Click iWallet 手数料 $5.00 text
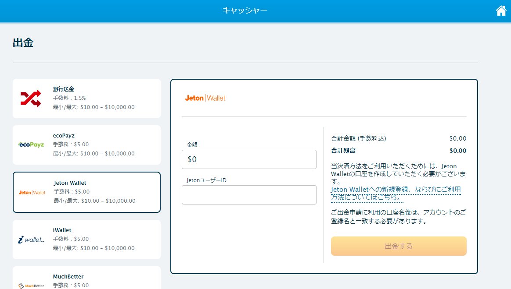 click(71, 239)
